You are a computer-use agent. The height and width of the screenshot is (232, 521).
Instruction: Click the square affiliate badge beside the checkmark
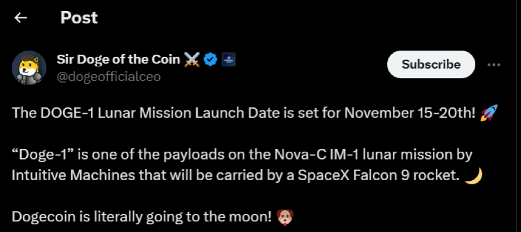pyautogui.click(x=227, y=60)
